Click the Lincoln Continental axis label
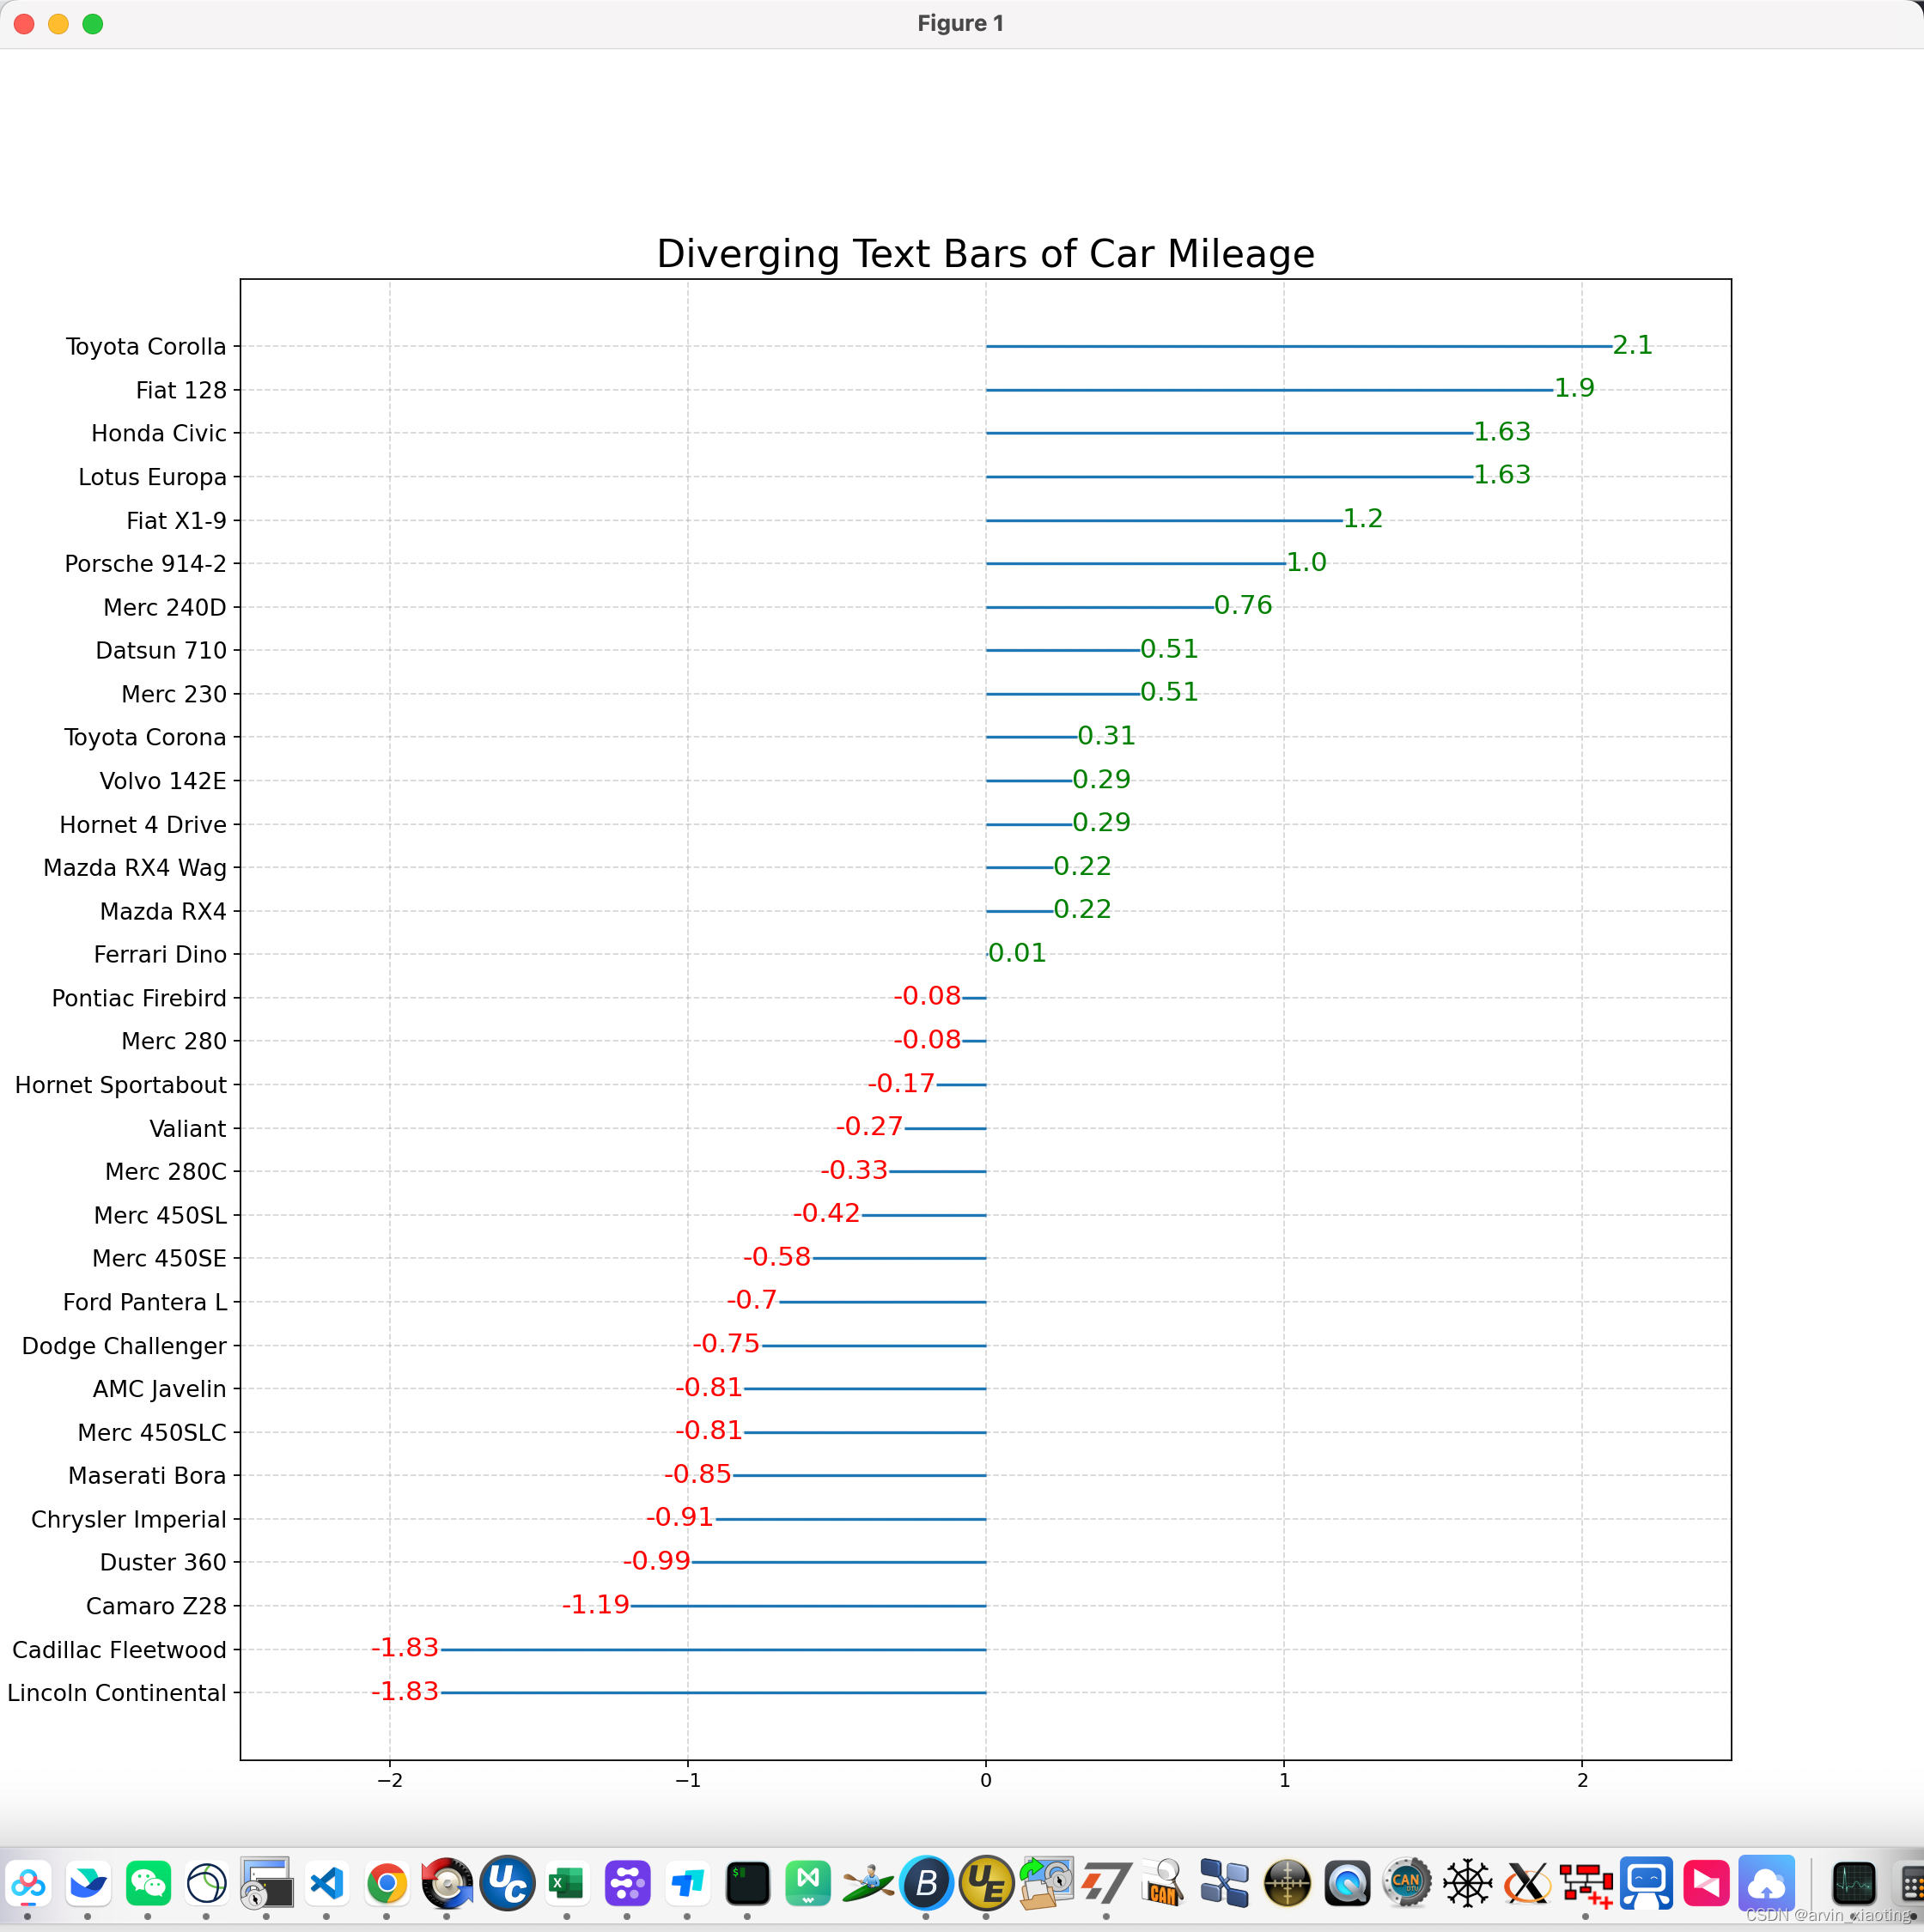 (117, 1693)
